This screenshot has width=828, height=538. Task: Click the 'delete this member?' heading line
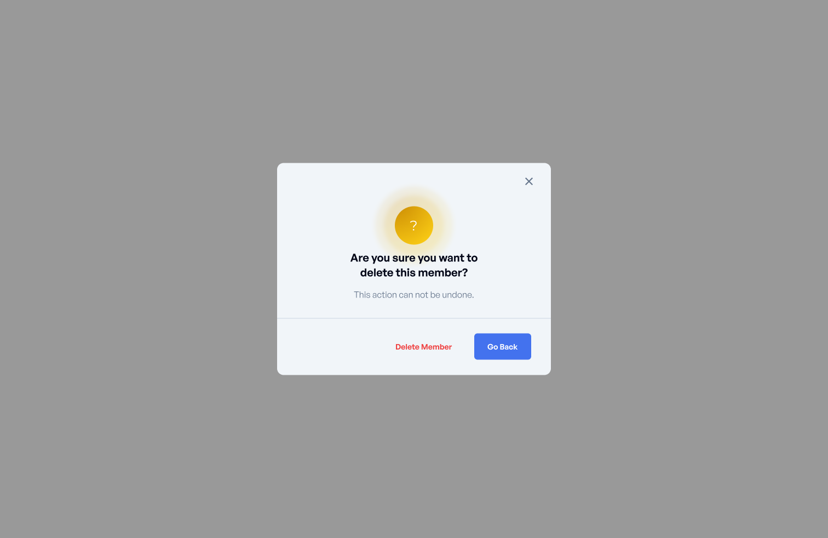tap(414, 273)
